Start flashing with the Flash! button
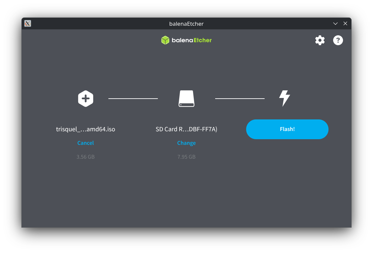The width and height of the screenshot is (373, 253). pos(287,129)
